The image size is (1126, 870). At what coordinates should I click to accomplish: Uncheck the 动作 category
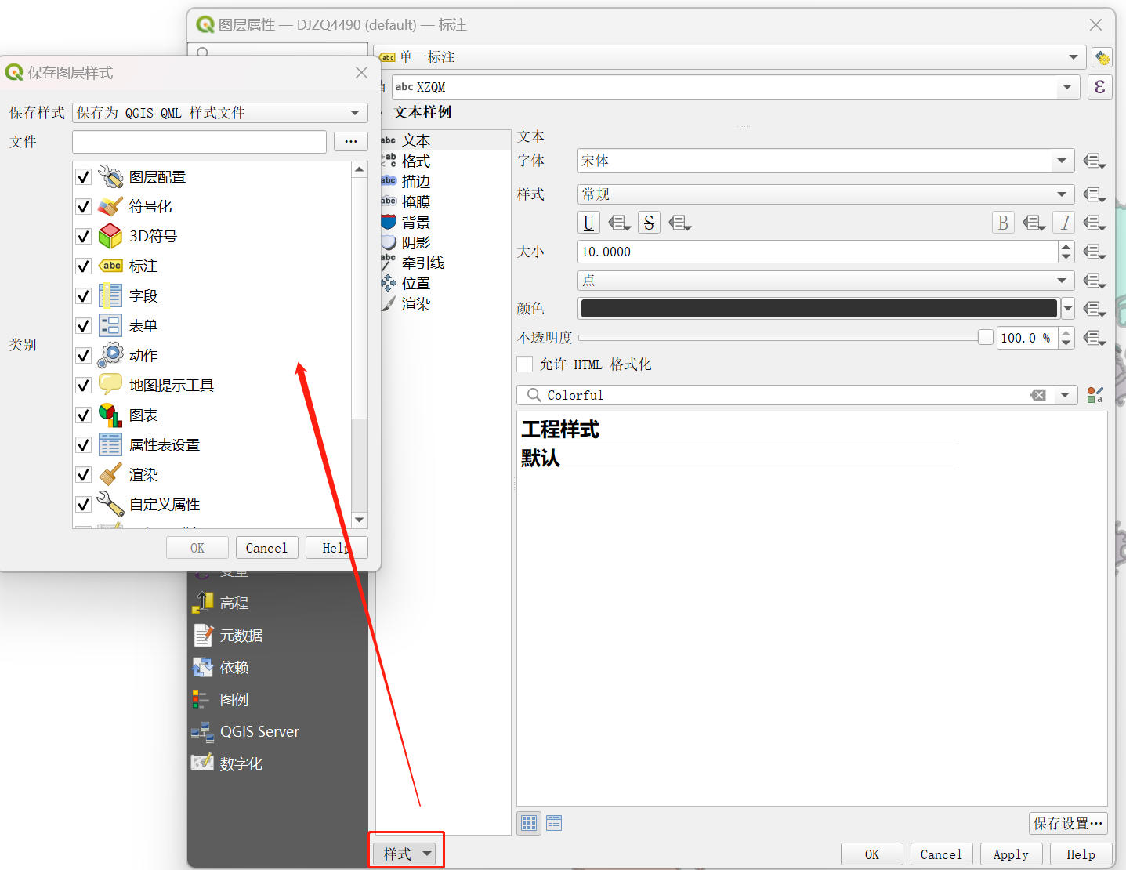(84, 356)
